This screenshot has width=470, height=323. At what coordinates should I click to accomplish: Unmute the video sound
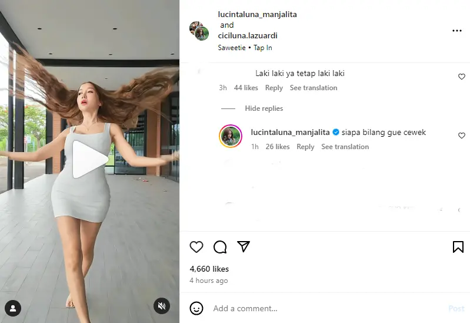(x=162, y=306)
